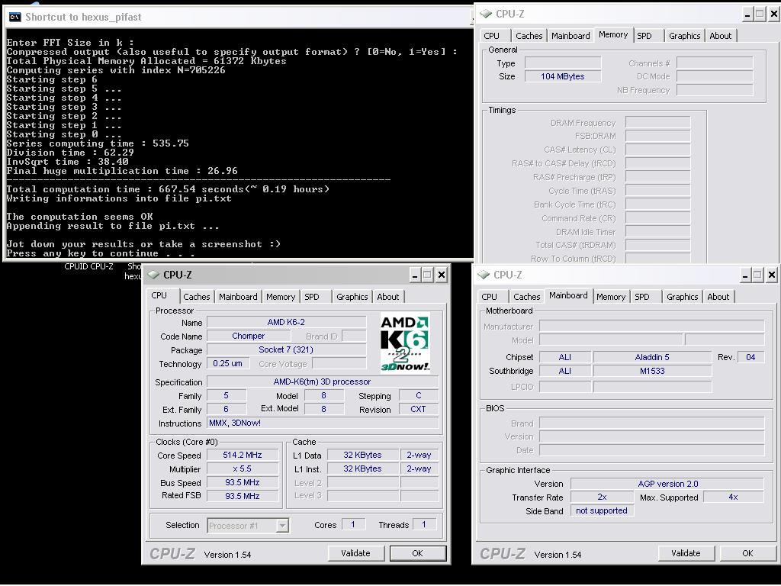Close the CPU-Z Mainboard window

pos(772,275)
